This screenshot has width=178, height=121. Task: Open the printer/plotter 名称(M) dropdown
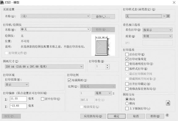[x=56, y=29]
